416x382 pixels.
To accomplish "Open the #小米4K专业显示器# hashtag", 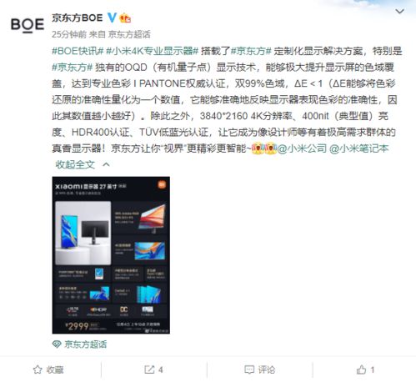I will coord(152,51).
